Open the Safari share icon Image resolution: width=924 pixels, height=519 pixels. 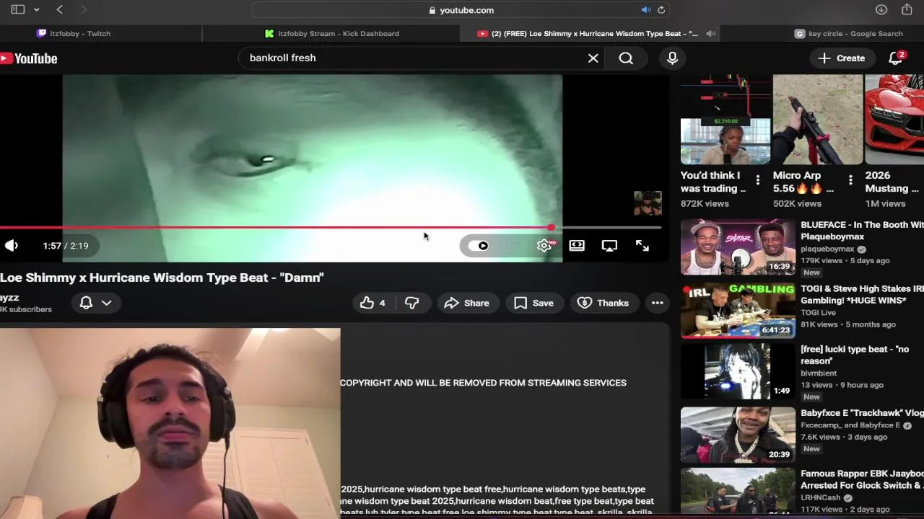pos(907,9)
